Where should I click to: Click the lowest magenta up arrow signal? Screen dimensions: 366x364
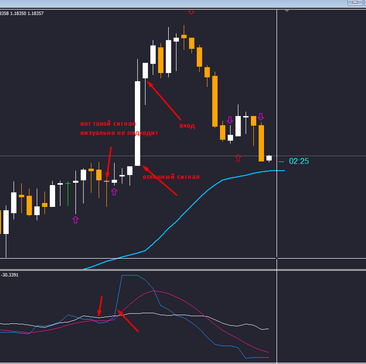(75, 219)
